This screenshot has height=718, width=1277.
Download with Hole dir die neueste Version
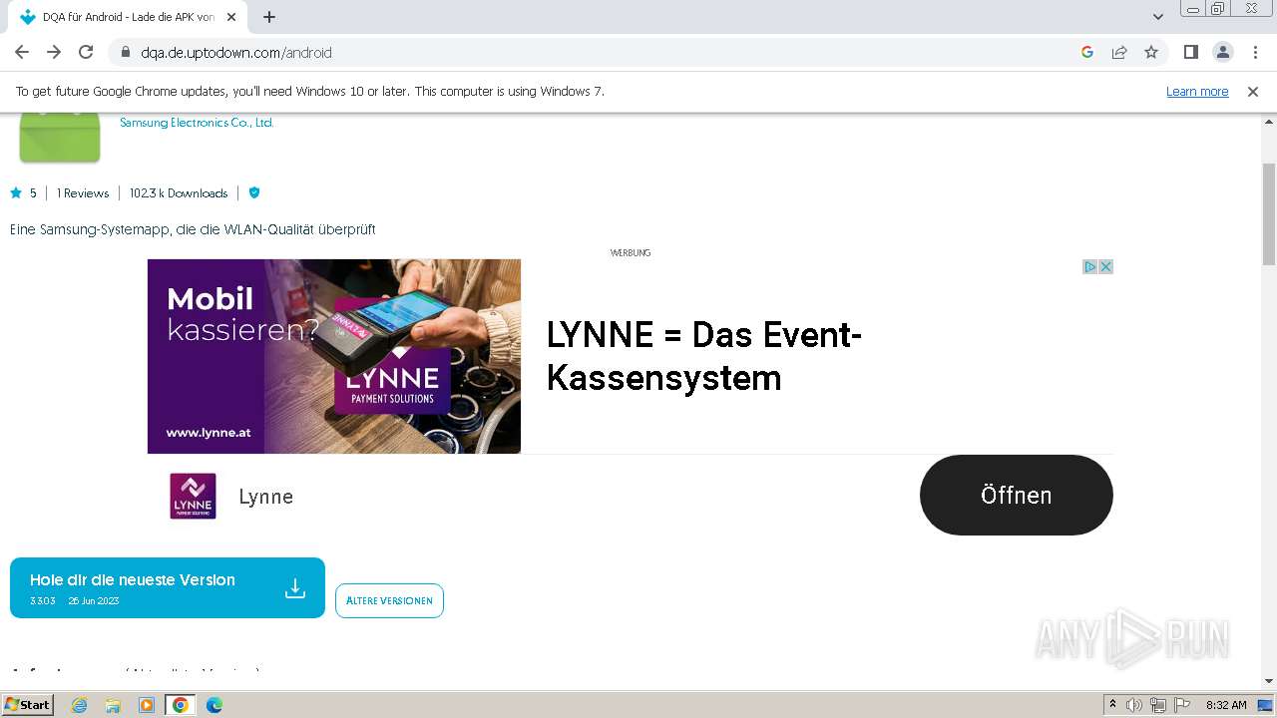[168, 587]
